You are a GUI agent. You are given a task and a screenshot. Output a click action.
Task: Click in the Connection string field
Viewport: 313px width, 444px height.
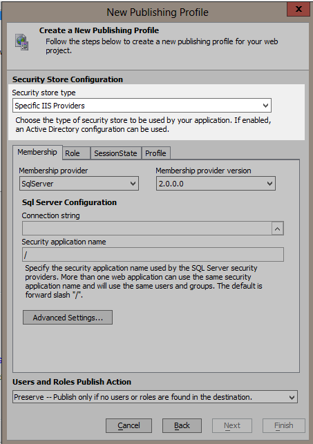(x=147, y=229)
